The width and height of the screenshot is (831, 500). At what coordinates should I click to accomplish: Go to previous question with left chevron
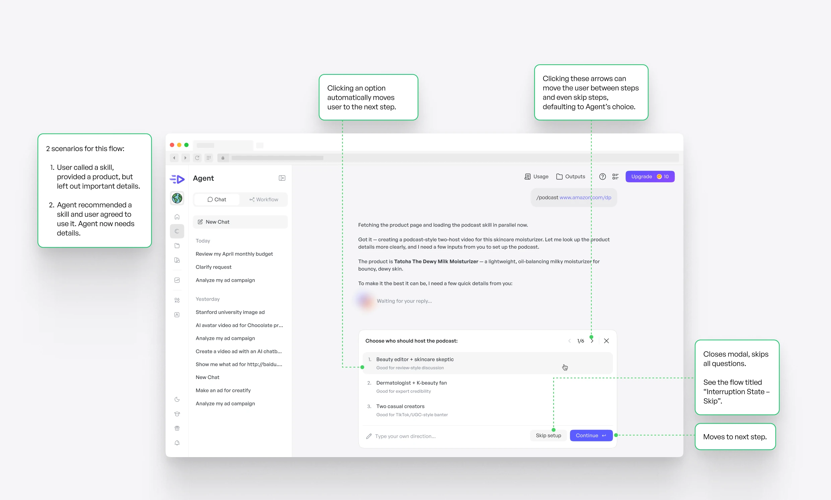570,340
